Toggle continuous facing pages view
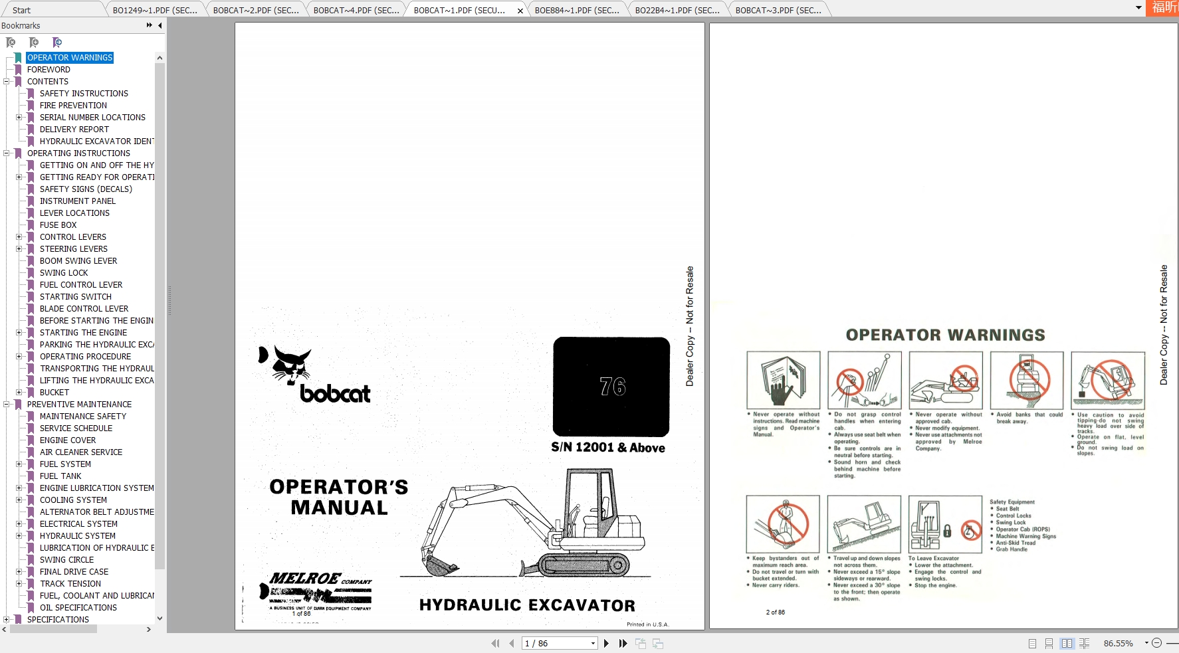This screenshot has height=653, width=1179. coord(1085,643)
